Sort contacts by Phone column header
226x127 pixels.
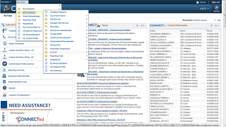(209, 31)
